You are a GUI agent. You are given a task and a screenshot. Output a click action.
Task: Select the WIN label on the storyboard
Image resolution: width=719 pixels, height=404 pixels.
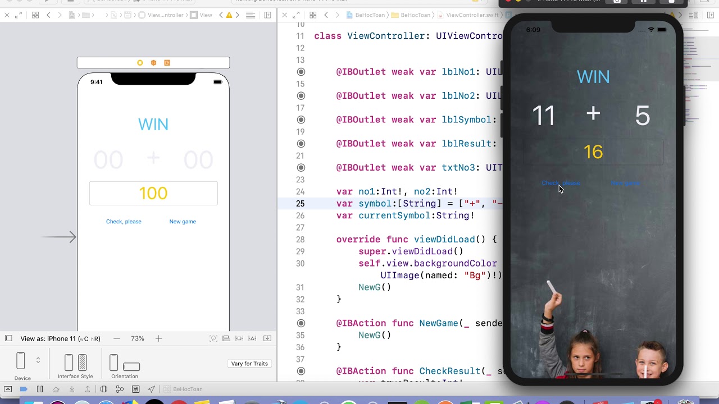153,124
